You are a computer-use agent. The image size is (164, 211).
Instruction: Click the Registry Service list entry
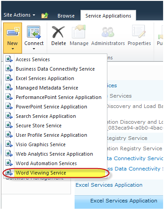click(127, 138)
